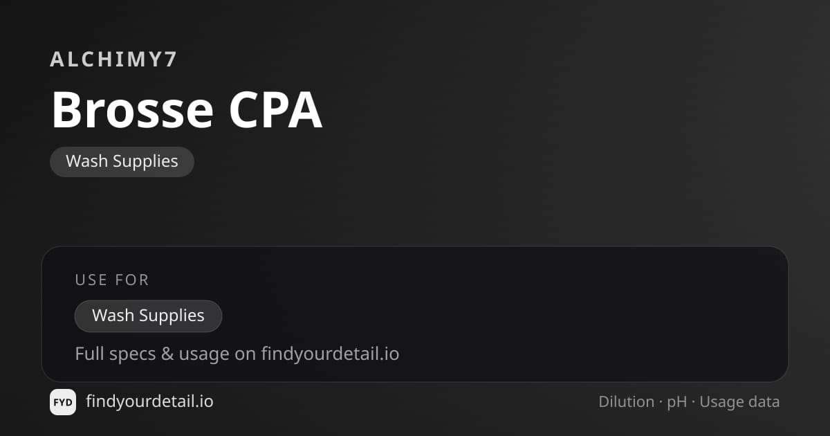830x436 pixels.
Task: Click the FYD logo icon
Action: click(x=63, y=401)
